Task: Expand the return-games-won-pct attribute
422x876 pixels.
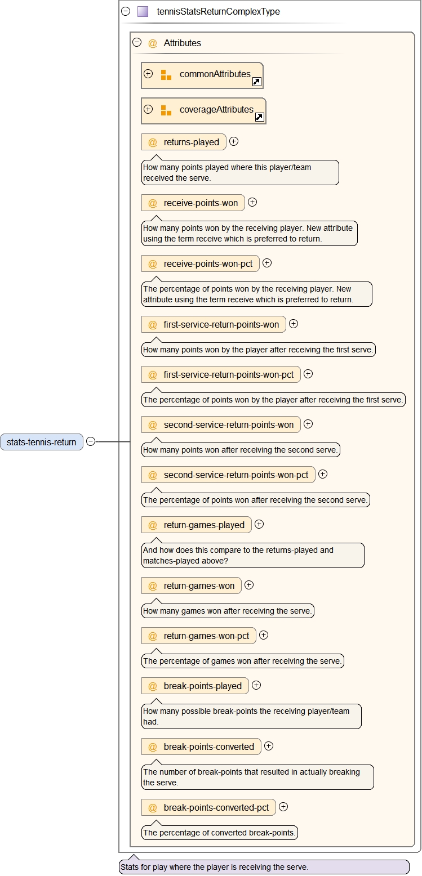Action: [x=264, y=635]
